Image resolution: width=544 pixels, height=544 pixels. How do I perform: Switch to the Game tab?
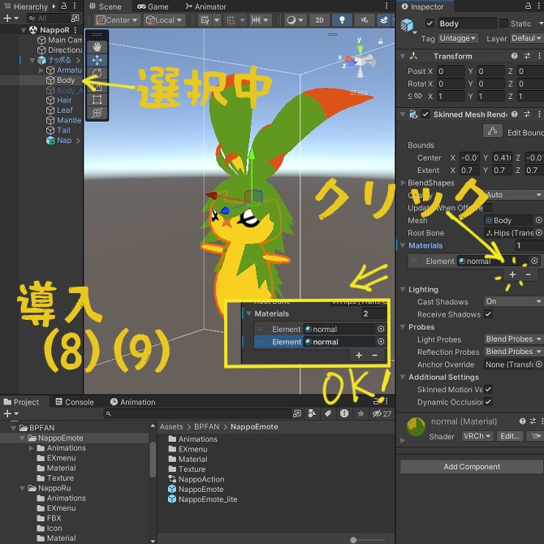(153, 6)
